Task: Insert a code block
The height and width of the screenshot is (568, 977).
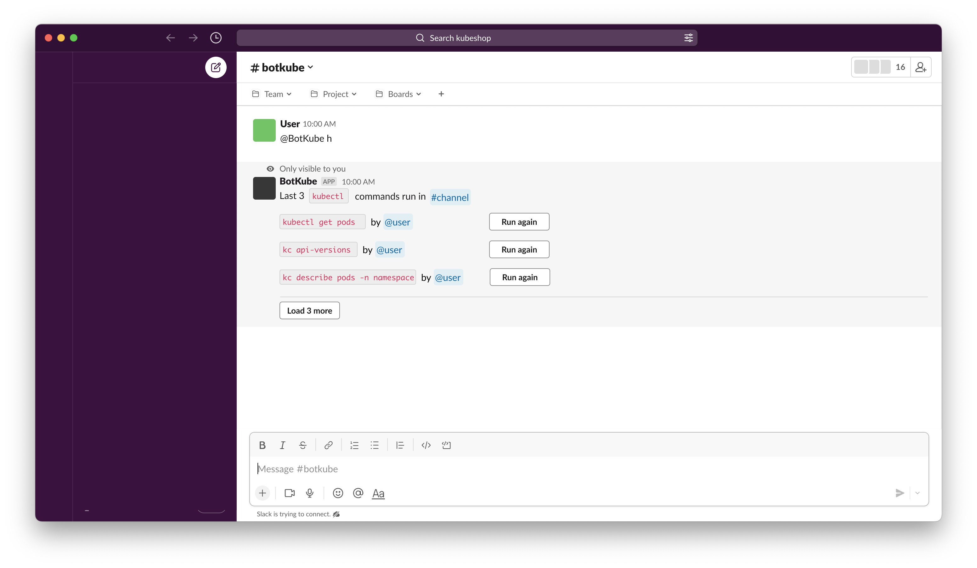Action: tap(446, 445)
